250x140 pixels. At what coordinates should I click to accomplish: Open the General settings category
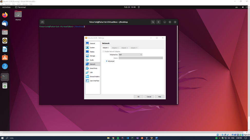point(93,43)
